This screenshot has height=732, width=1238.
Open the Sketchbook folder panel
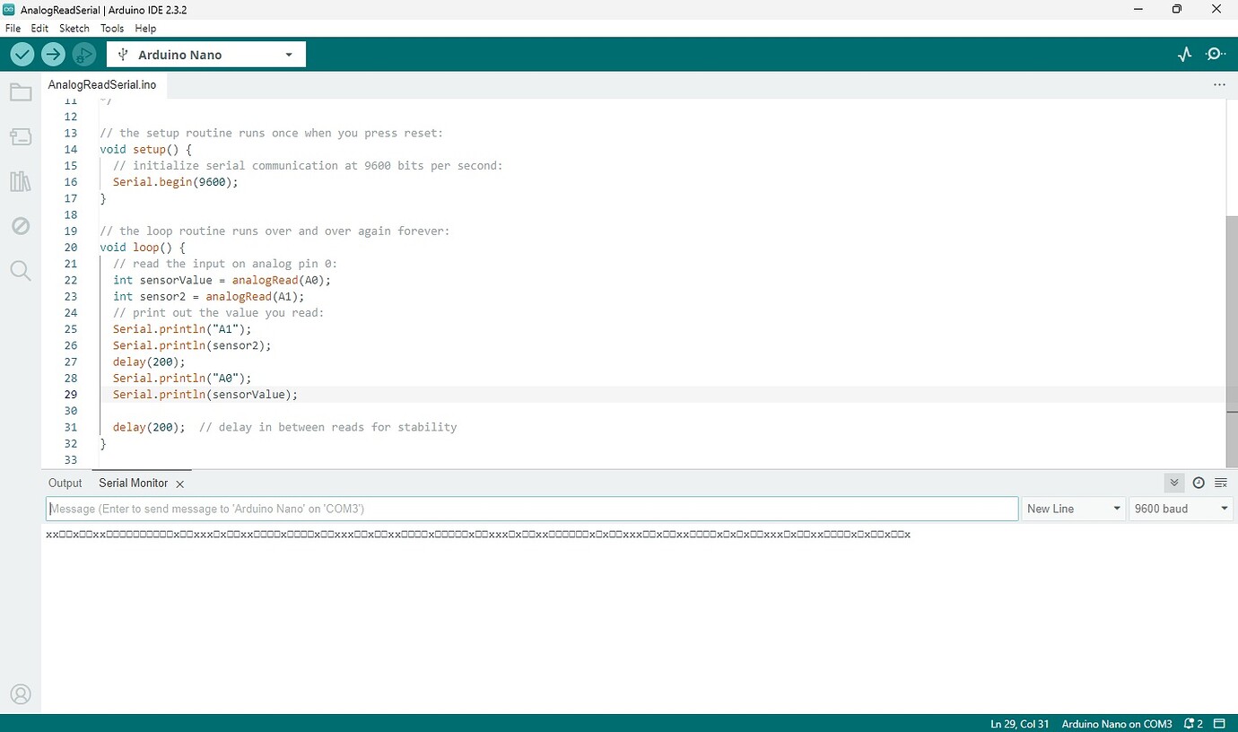(21, 92)
